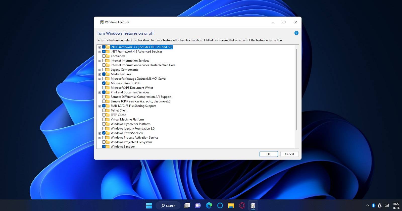Select Internet Information Services Hostable Web Core
402x211 pixels.
point(143,65)
